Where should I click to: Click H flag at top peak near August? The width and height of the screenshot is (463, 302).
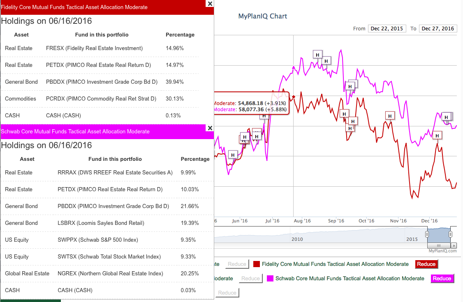317,55
